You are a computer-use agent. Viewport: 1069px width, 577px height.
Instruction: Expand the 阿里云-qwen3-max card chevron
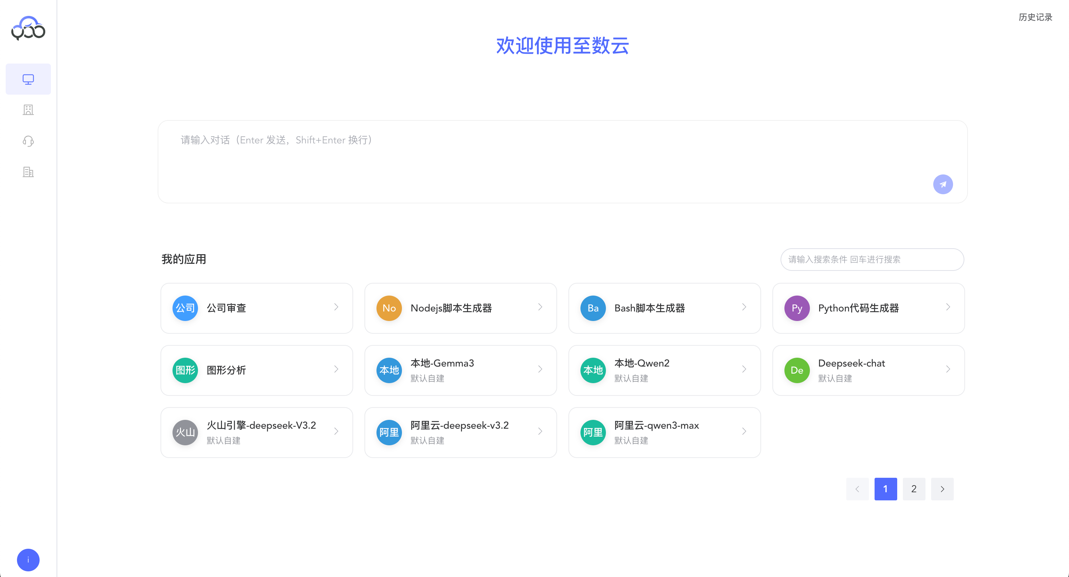[744, 431]
